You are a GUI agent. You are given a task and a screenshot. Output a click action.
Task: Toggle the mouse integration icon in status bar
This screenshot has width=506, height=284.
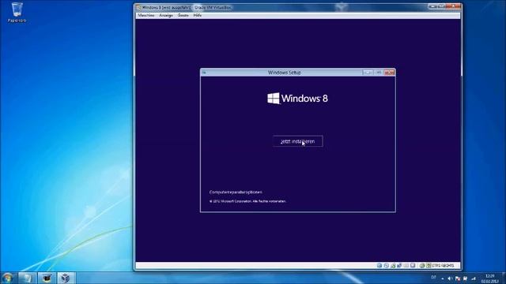coord(421,266)
